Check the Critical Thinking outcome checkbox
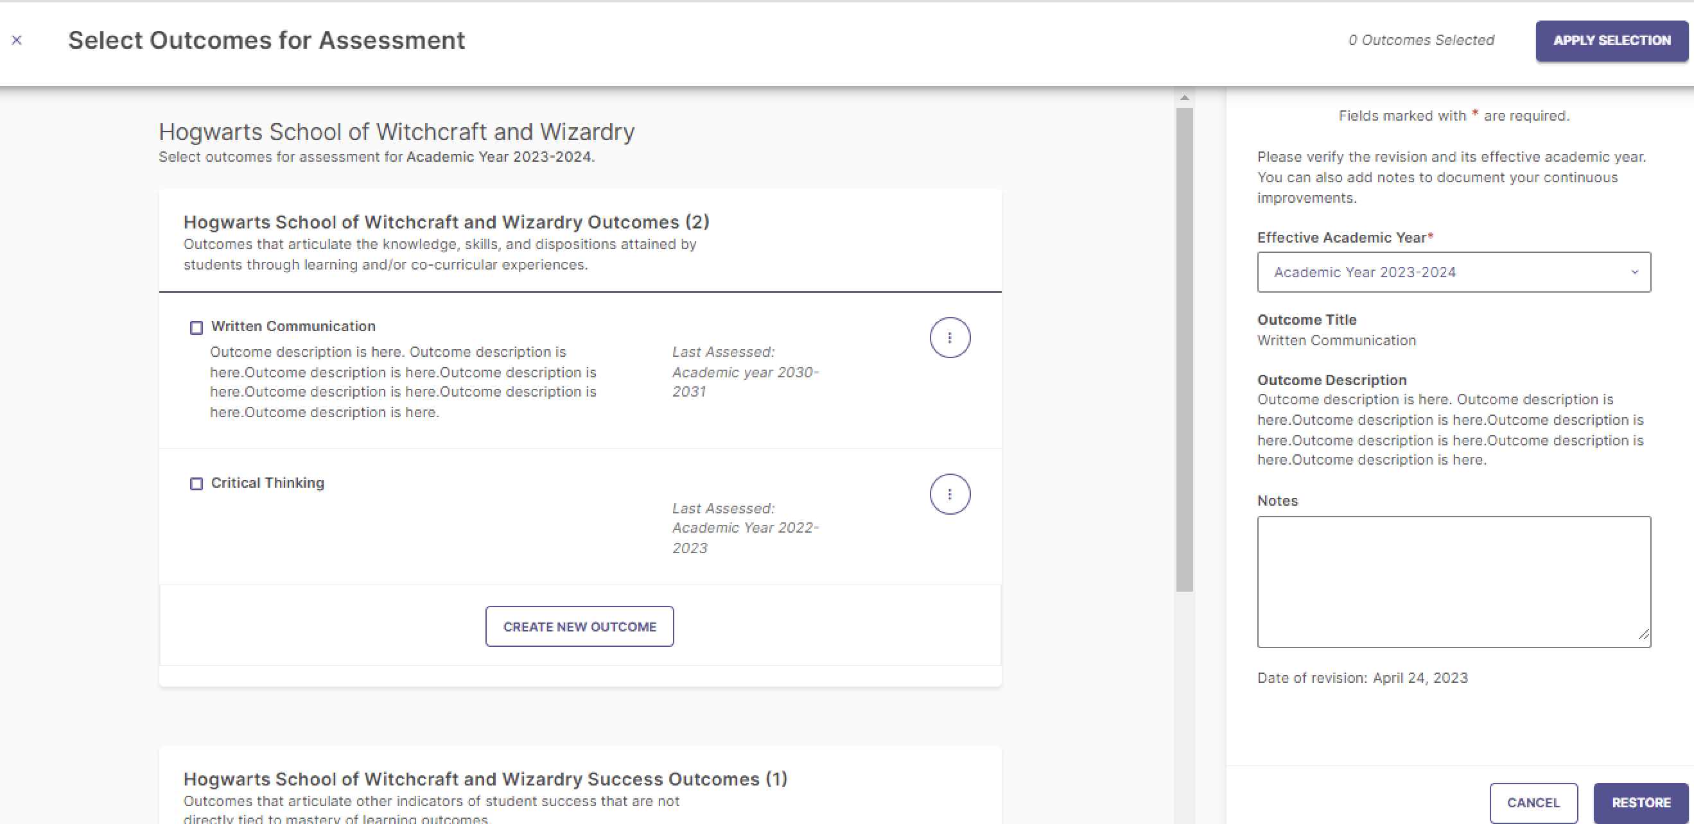 pos(196,484)
